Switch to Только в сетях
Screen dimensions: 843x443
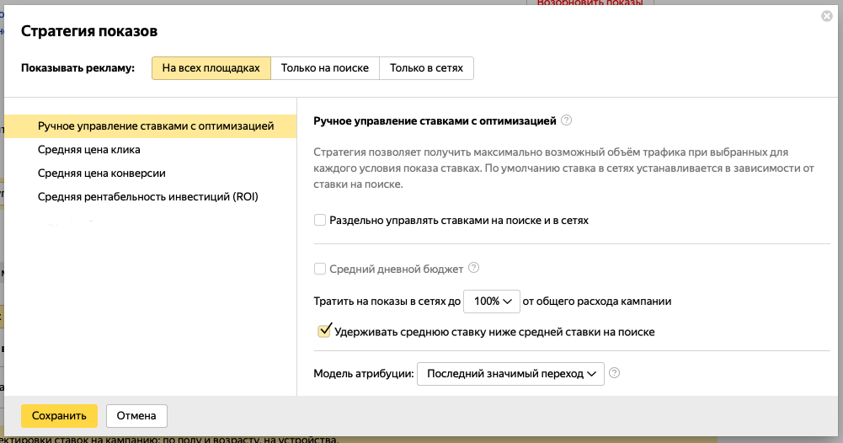point(426,68)
